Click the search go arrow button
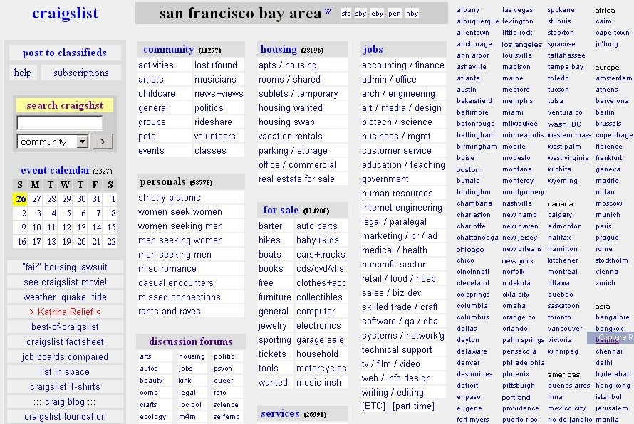Screen dimensions: 634x424 pyautogui.click(x=103, y=142)
